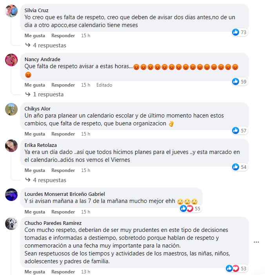This screenshot has height=275, width=265.
Task: Open the Editado label on Nancy's comment
Action: 104,85
